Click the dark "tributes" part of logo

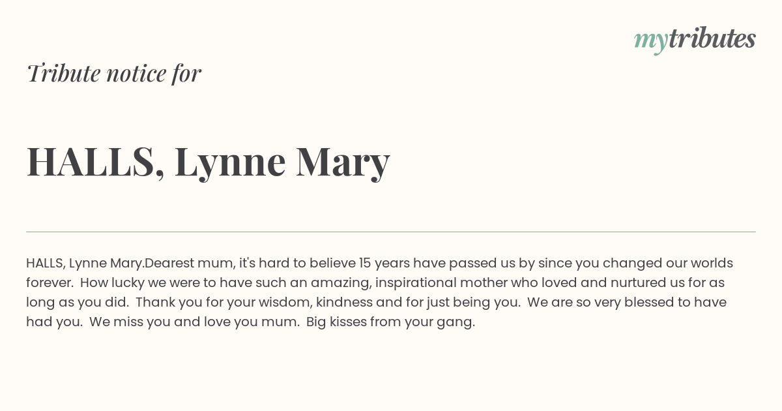tap(712, 38)
